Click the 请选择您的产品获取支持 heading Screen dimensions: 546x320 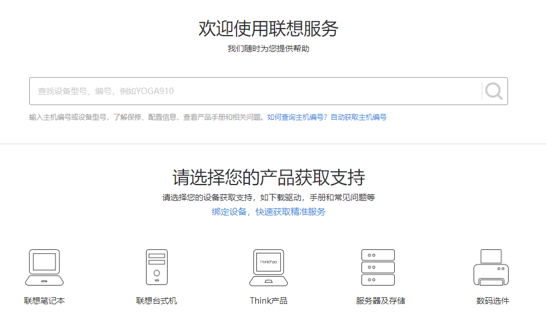(269, 177)
